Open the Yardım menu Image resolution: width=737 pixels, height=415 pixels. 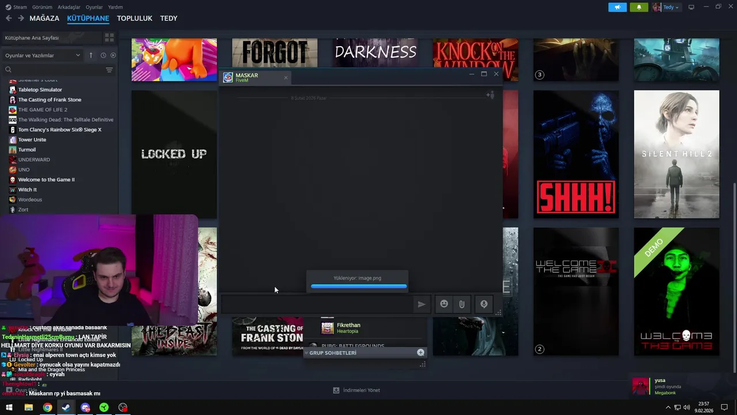(115, 7)
